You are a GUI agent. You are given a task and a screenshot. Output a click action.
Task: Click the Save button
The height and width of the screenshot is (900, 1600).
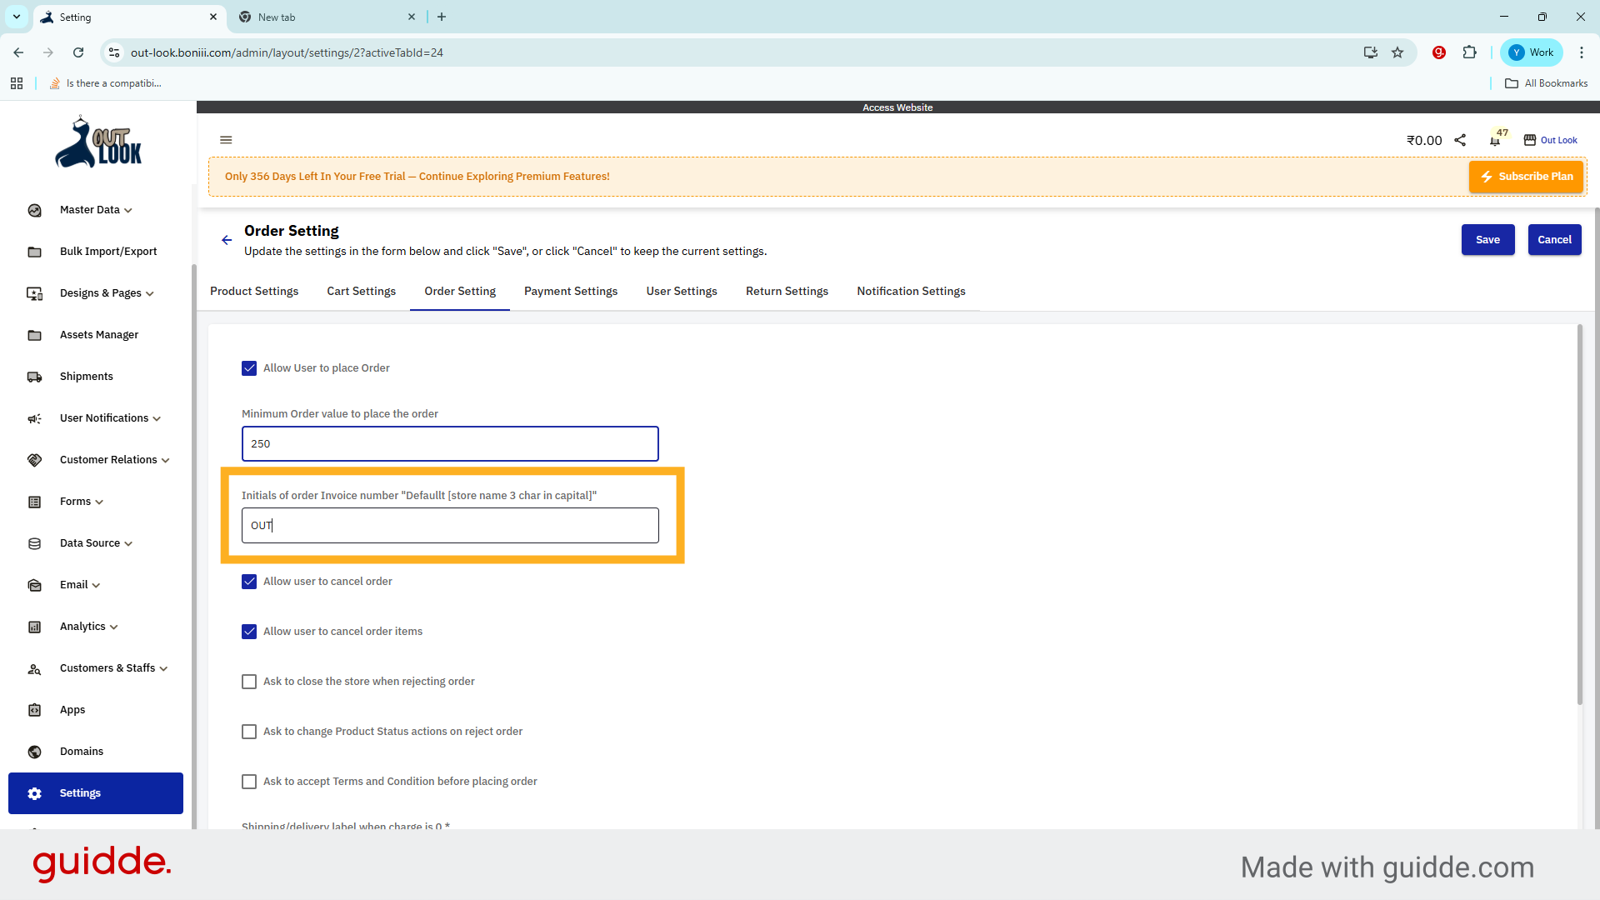click(1487, 240)
